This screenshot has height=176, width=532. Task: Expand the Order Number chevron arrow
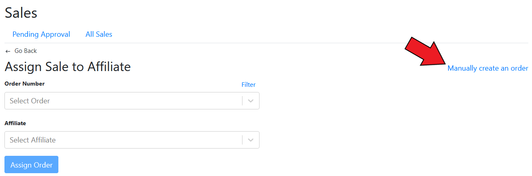tap(251, 101)
